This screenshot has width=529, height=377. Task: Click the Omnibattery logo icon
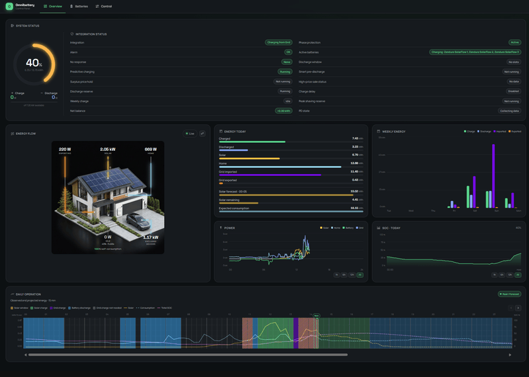[x=9, y=6]
